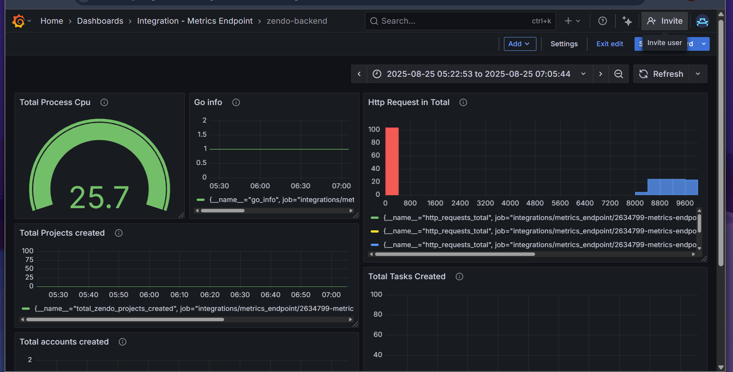
Task: Expand the Add dropdown menu
Action: coord(520,44)
